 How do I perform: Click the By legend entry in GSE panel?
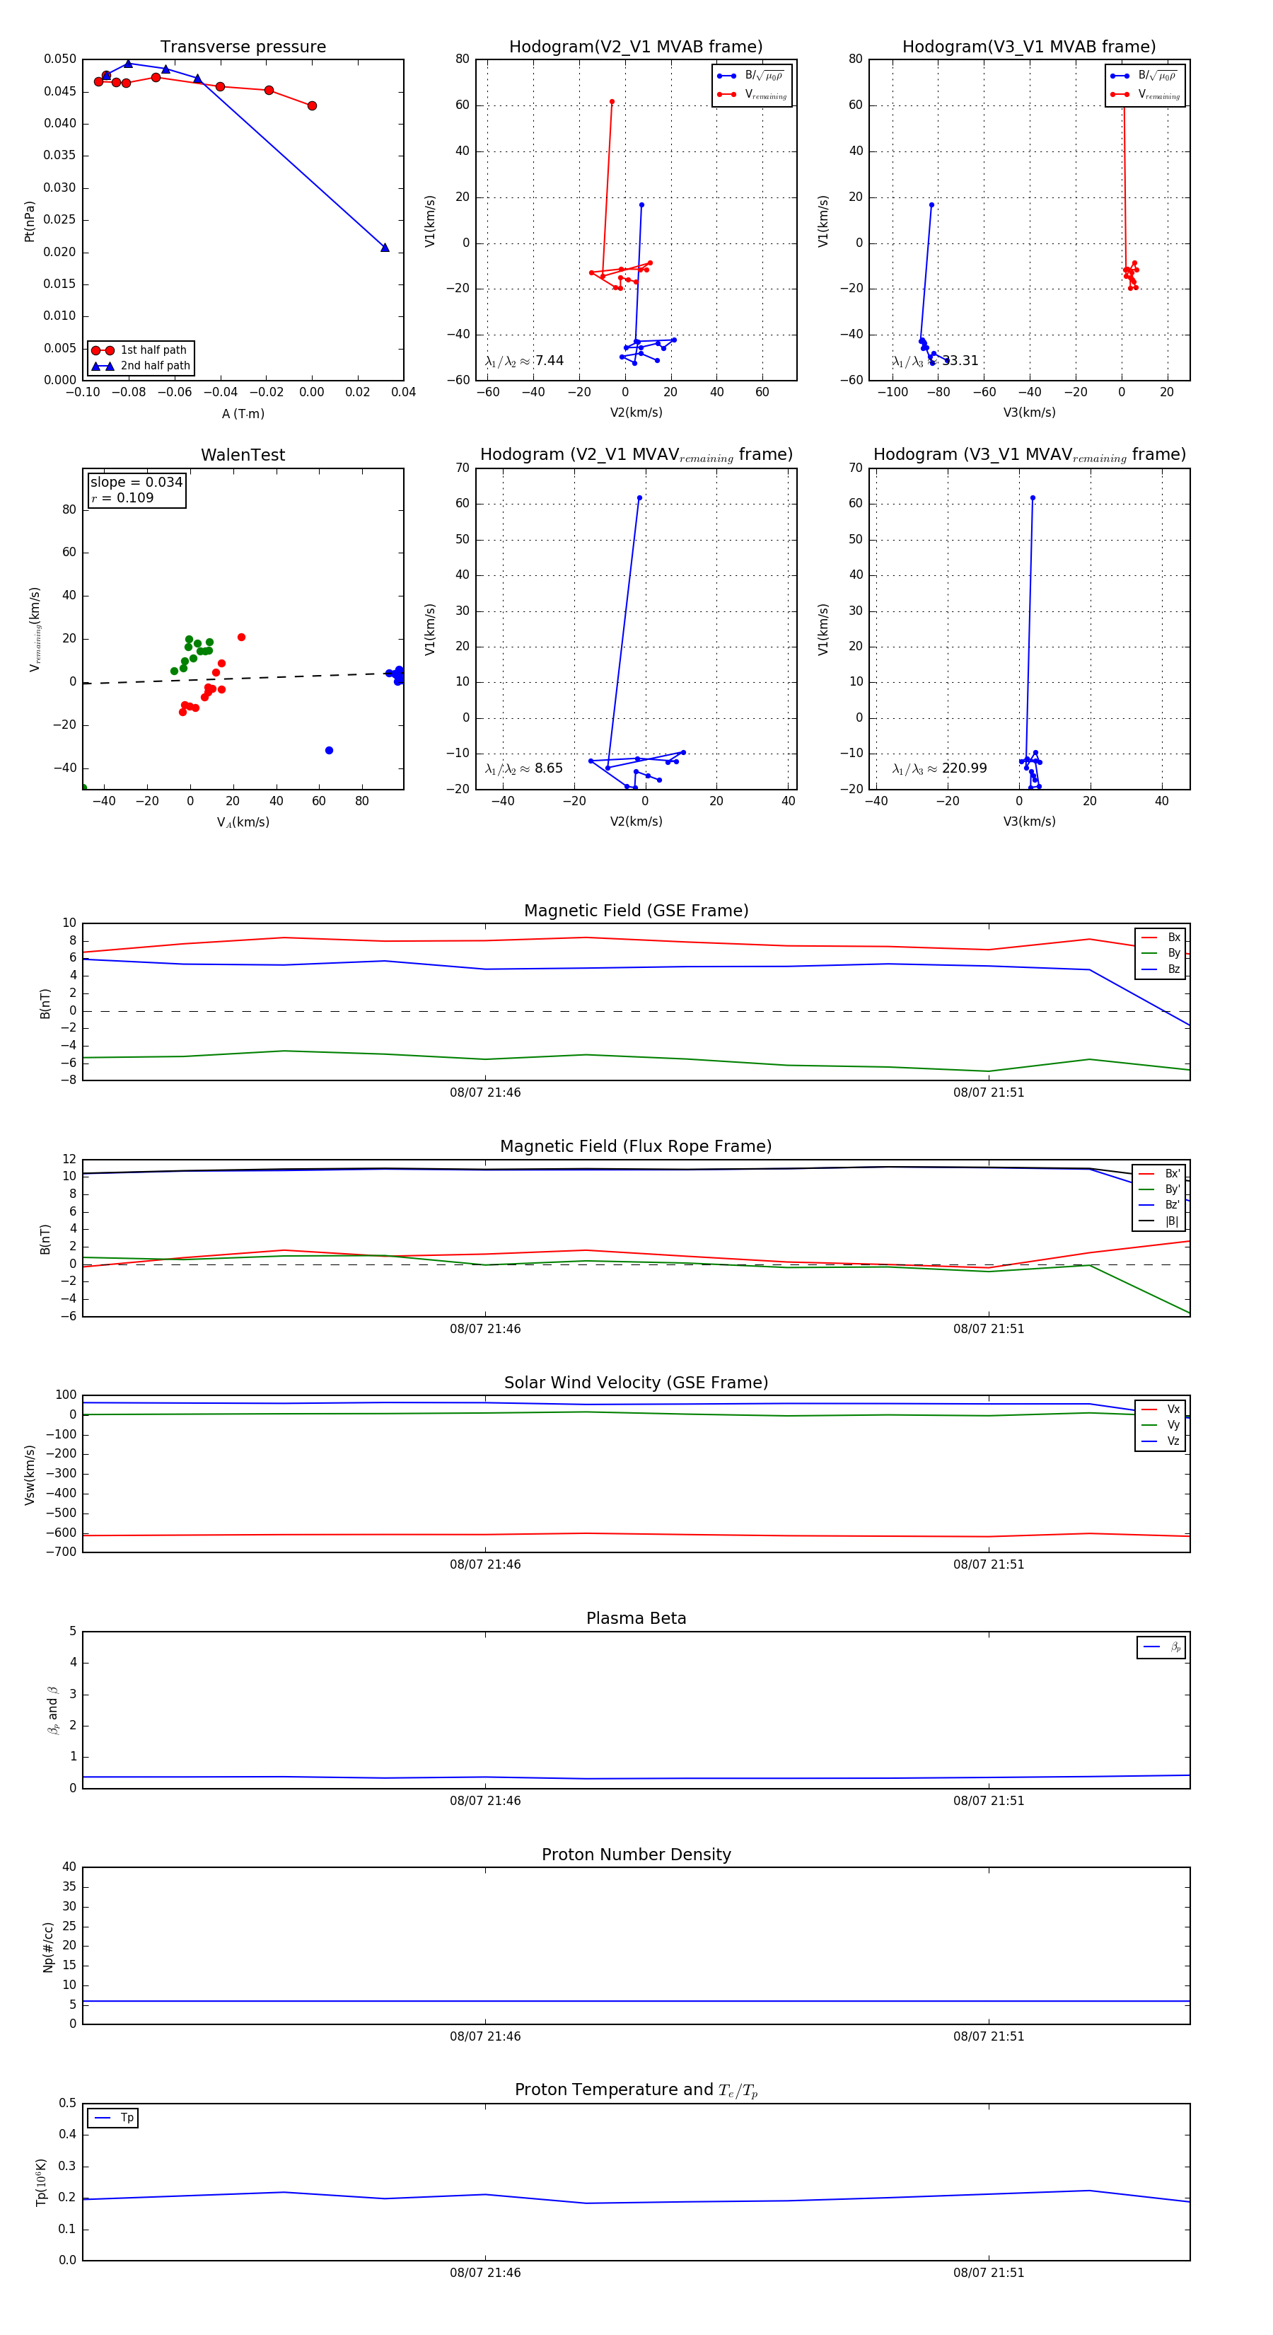1161,954
